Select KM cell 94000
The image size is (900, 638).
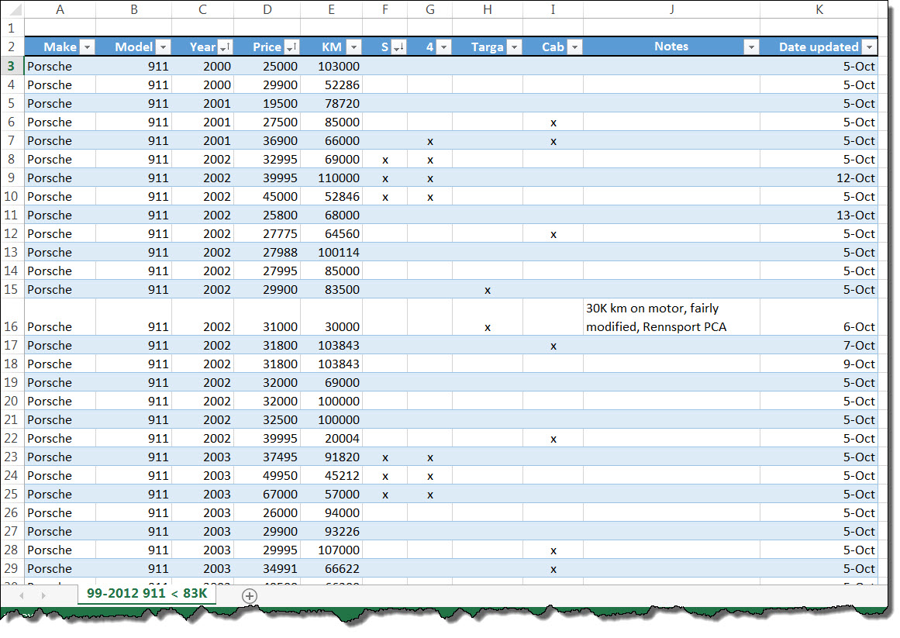331,513
